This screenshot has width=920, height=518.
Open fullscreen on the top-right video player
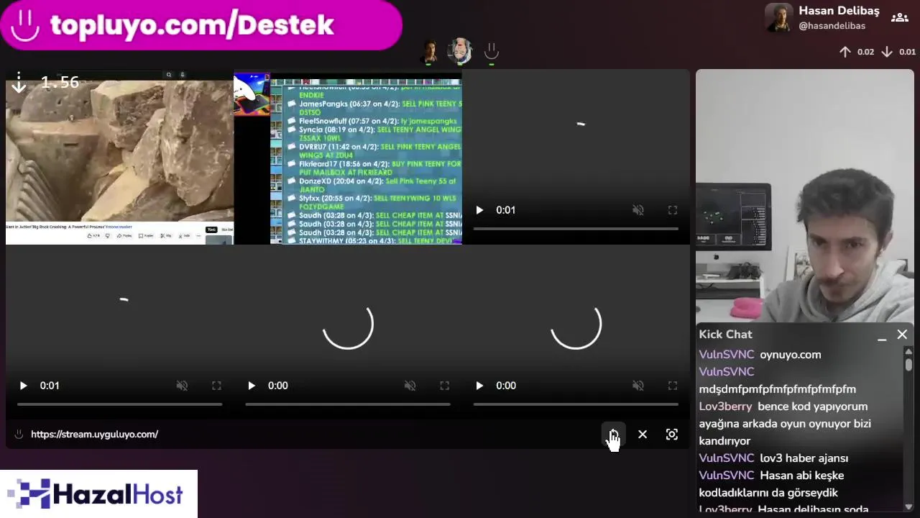672,210
